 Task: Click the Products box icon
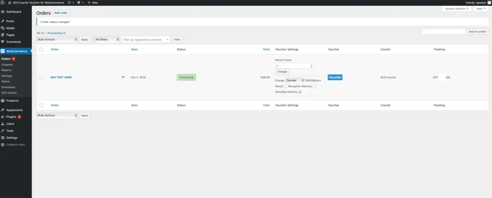click(x=2, y=101)
